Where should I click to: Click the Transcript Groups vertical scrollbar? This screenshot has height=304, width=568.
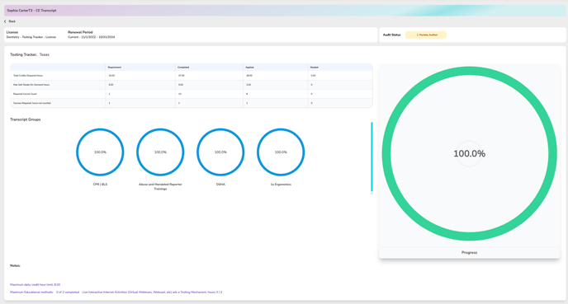[372, 157]
